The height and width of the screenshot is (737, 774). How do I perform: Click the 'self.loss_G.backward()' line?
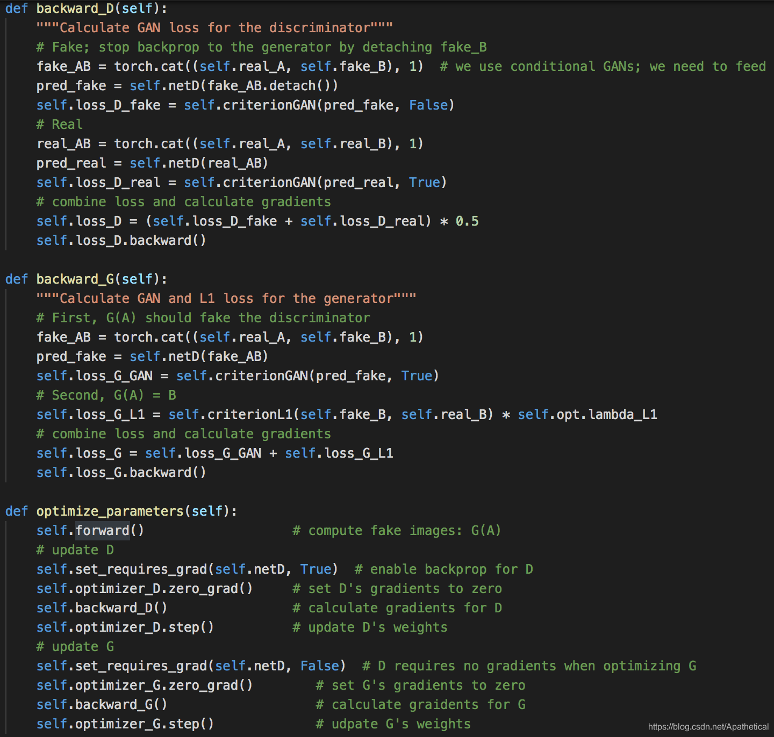[x=121, y=473]
